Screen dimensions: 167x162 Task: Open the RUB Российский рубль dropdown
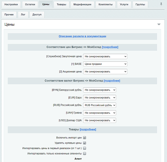coord(100,105)
